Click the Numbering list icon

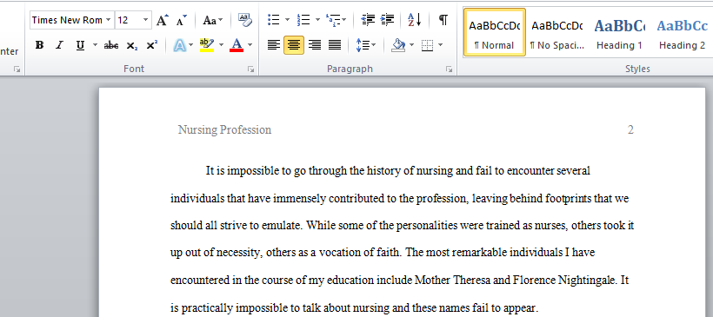(303, 19)
